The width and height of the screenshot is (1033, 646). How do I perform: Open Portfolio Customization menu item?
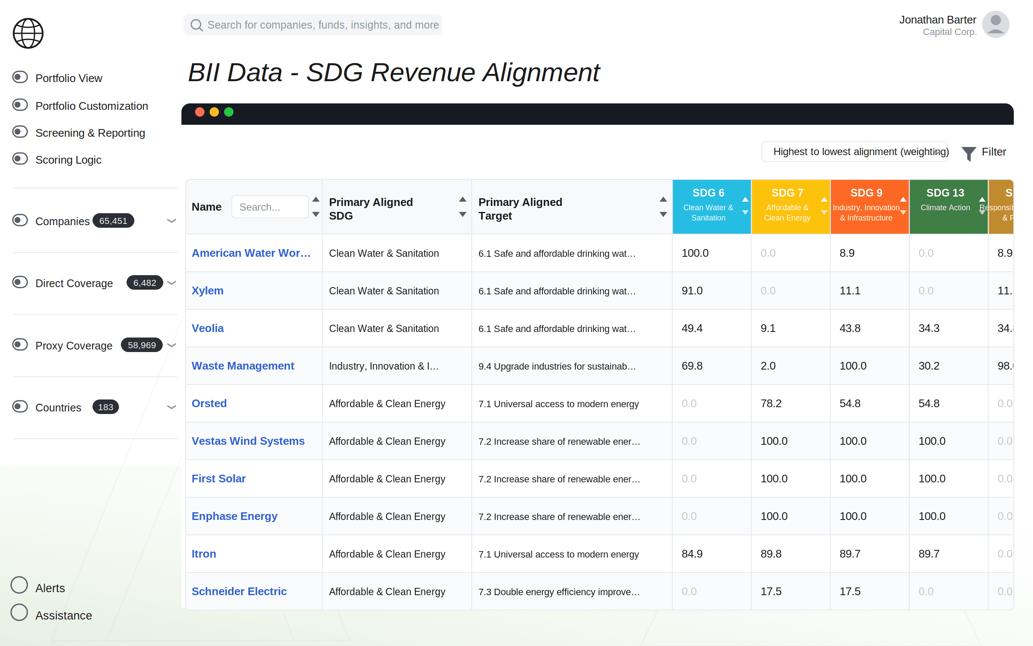click(x=92, y=106)
